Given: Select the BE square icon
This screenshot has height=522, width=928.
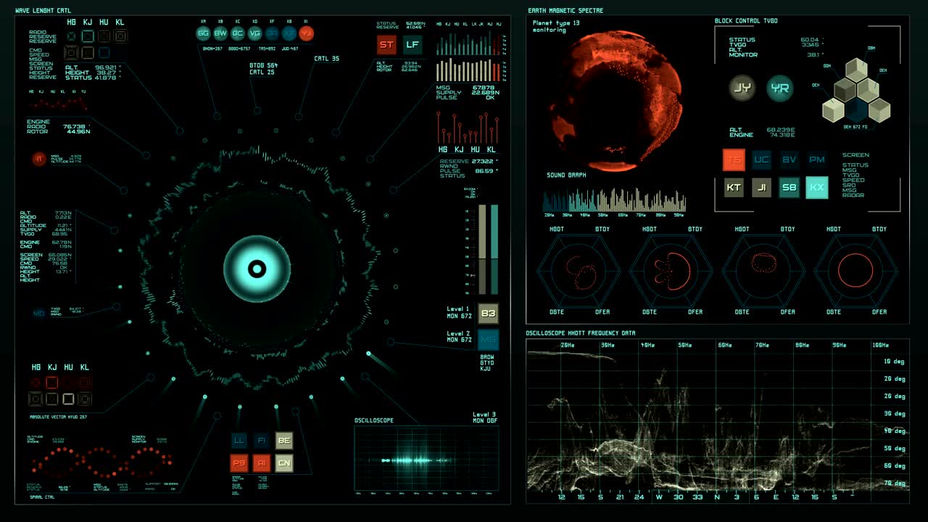Looking at the screenshot, I should (283, 440).
